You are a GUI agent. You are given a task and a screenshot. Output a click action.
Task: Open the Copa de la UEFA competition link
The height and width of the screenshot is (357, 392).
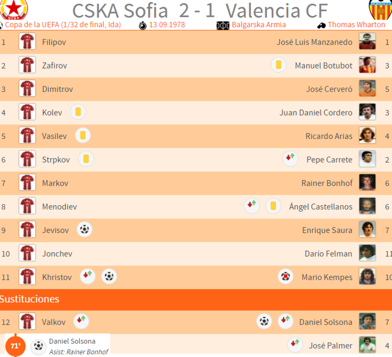point(63,25)
